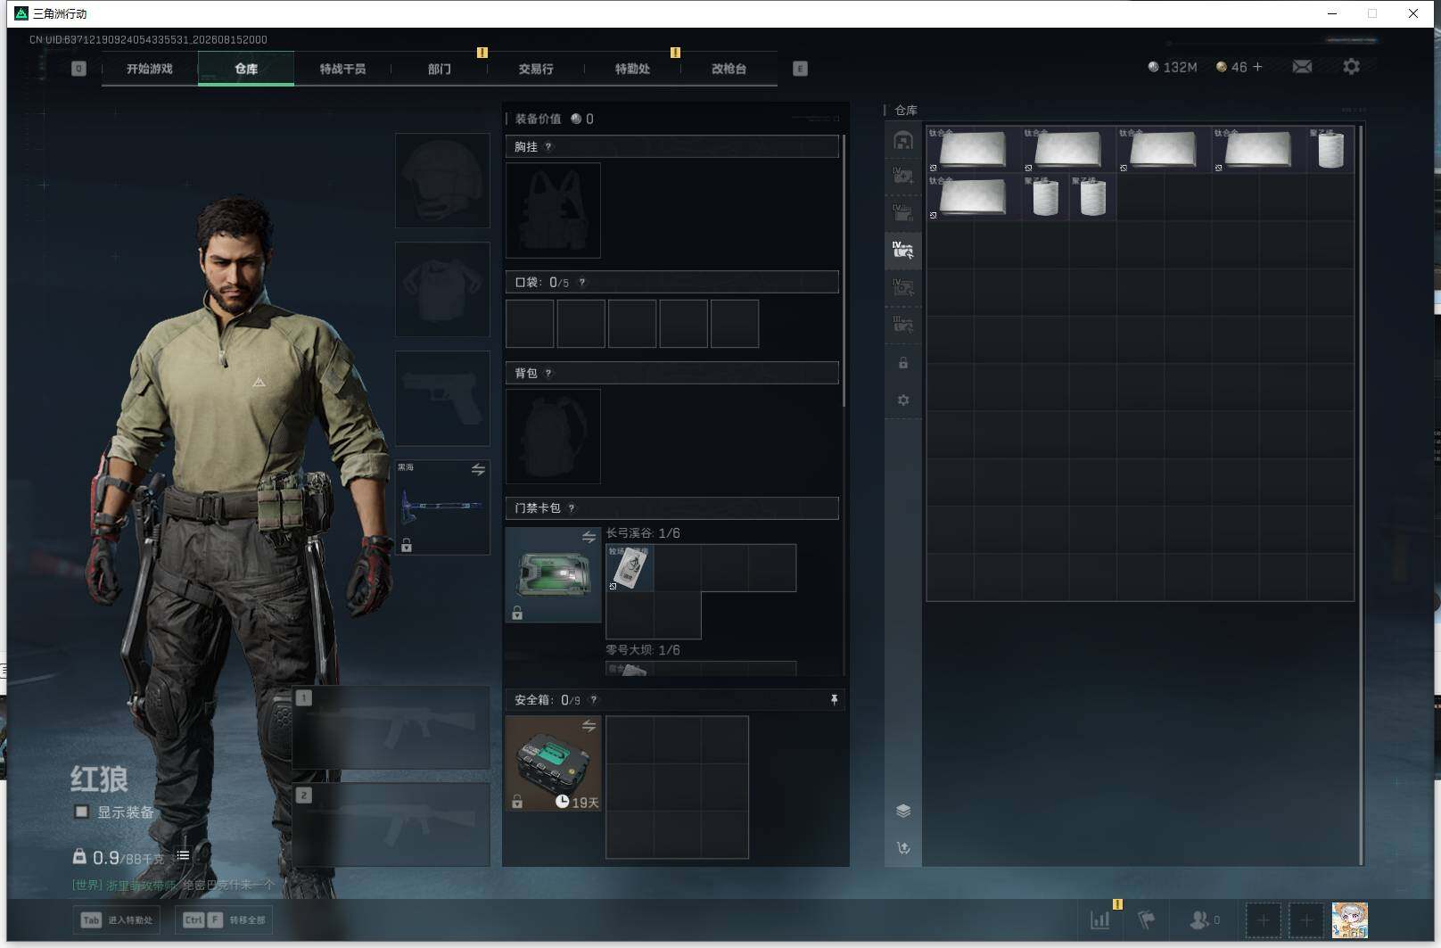Click the Q key navigation icon
Viewport: 1441px width, 948px height.
click(78, 69)
